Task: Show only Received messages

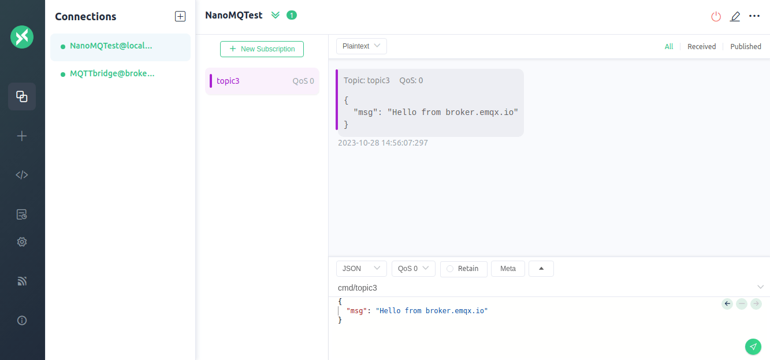Action: 701,47
